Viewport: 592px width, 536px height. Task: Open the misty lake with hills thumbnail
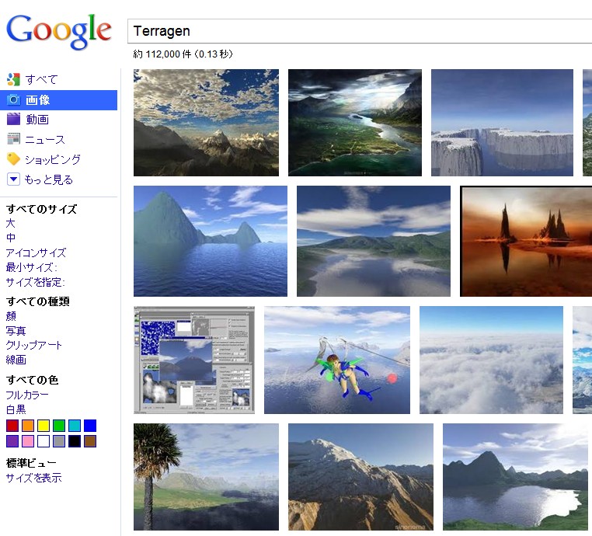(374, 241)
